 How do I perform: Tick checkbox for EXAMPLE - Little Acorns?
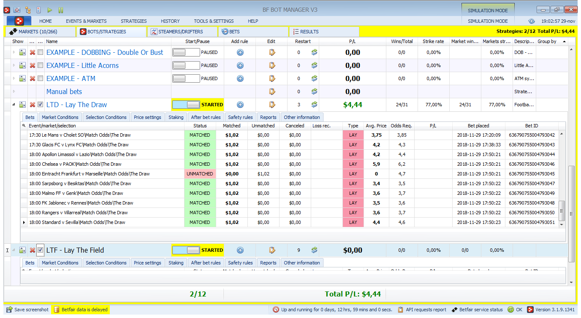(x=40, y=65)
